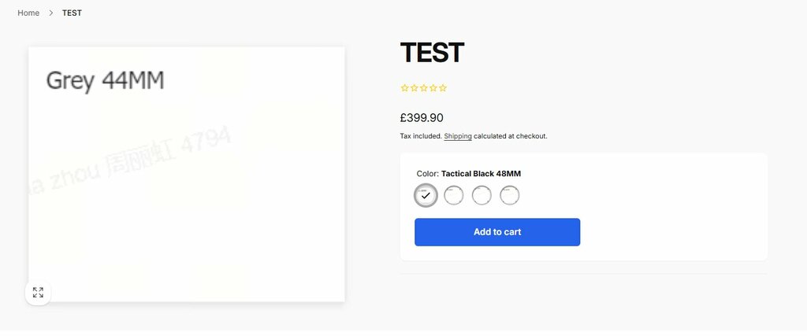
Task: Click the fifth rating star
Action: click(443, 88)
